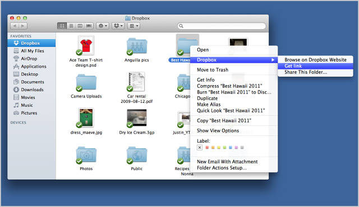Choose Folder Actions Setup
Viewport: 359px width, 207px height.
point(234,168)
